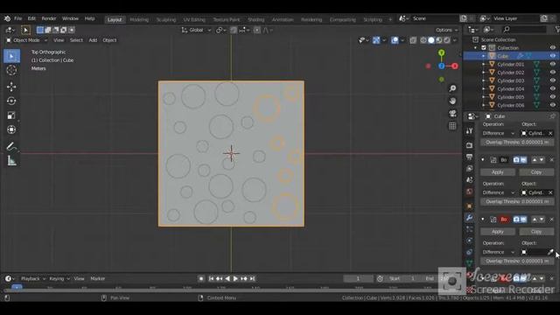Click Apply on the middle Boolean modifier
Viewport: 560px width, 315px height.
click(498, 172)
